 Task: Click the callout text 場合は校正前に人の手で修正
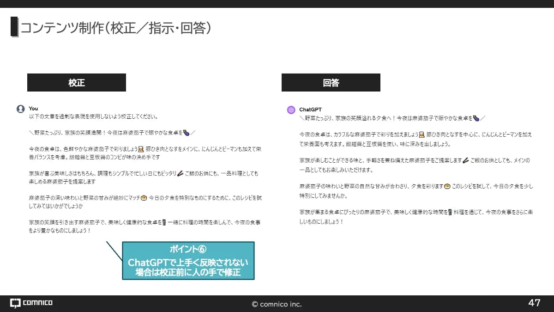[x=188, y=272]
